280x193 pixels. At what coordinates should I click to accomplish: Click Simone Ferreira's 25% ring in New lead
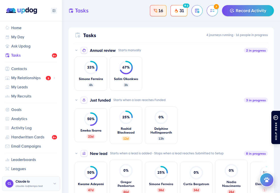[x=161, y=172]
